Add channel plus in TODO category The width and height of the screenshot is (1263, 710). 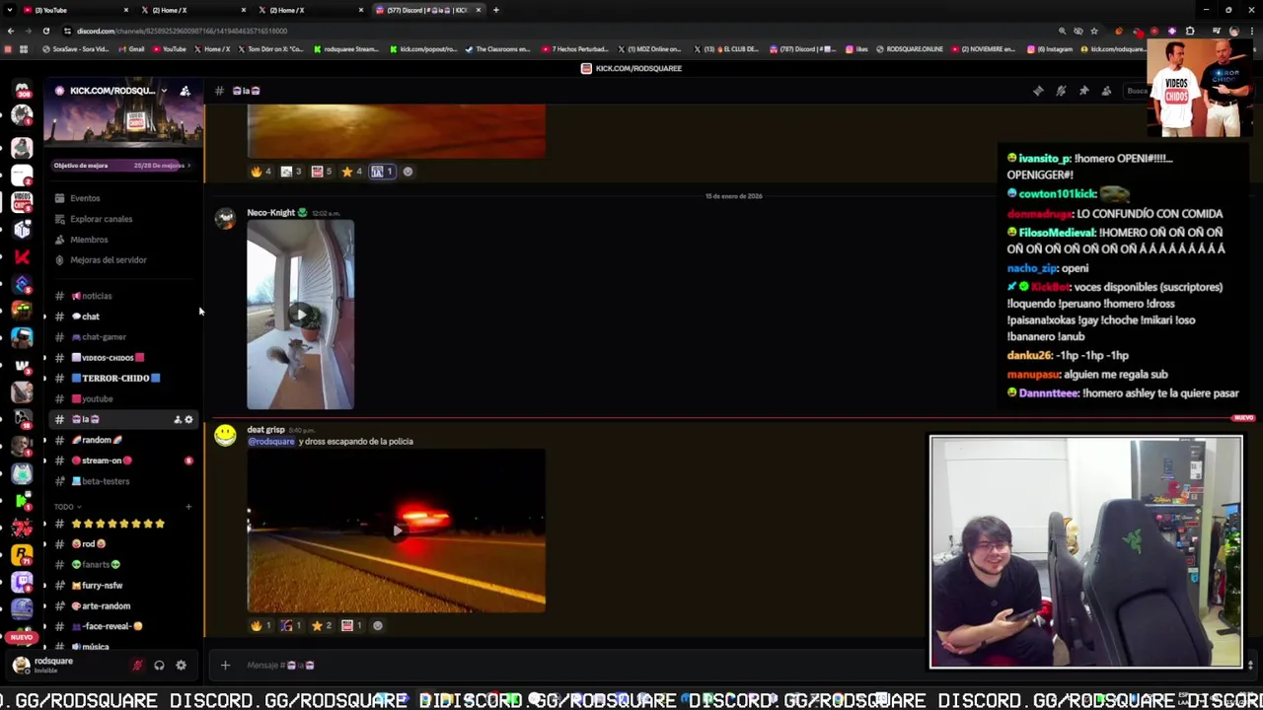[x=188, y=507]
